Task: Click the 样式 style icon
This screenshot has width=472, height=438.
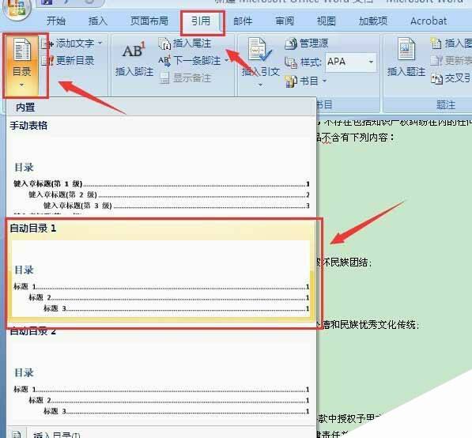Action: [x=291, y=62]
